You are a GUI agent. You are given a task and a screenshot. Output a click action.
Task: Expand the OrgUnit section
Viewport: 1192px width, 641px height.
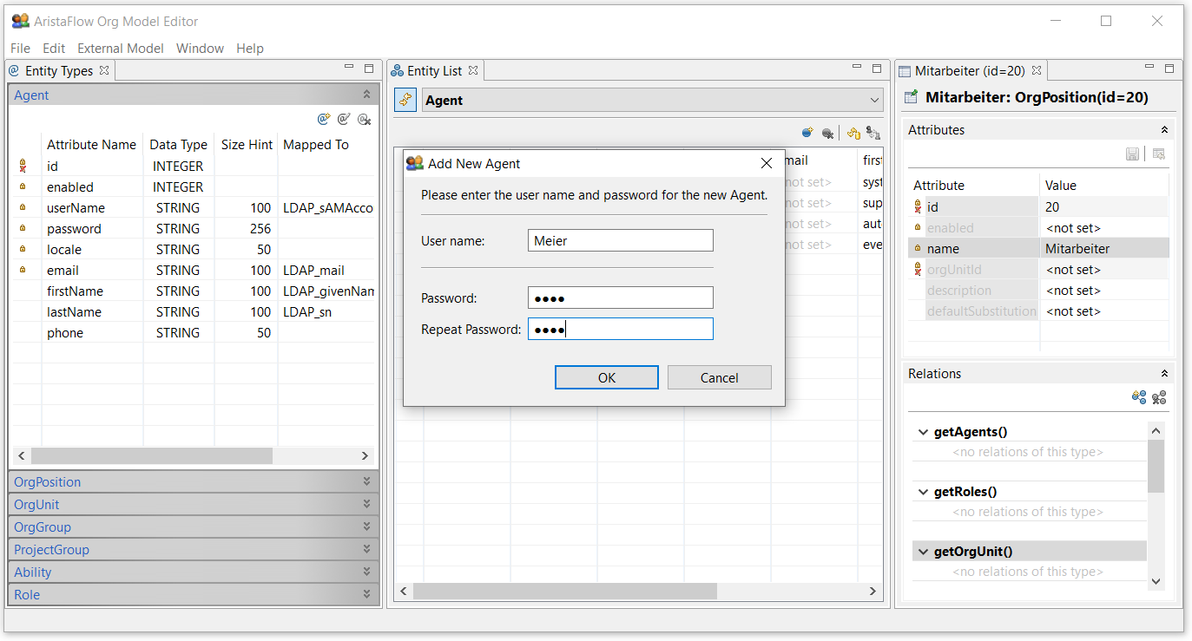pos(366,504)
